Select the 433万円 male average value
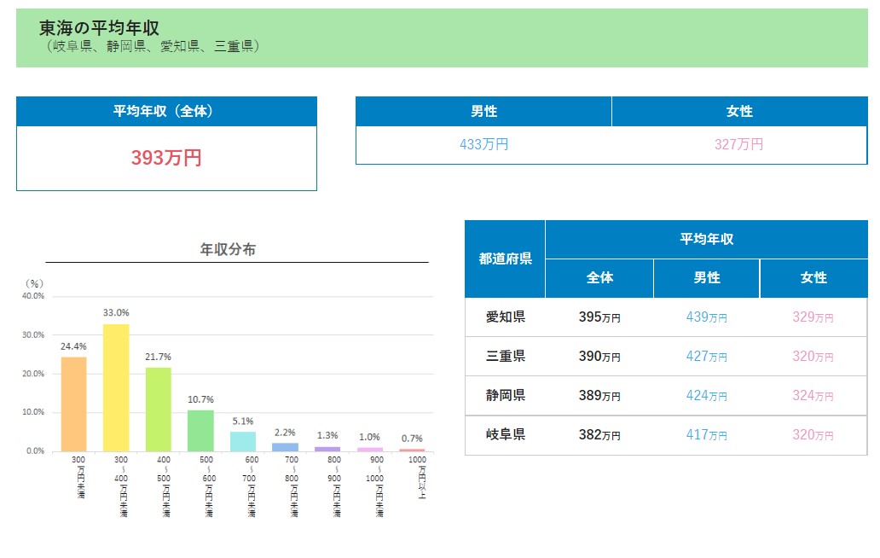Viewport: 880px width, 558px height. pos(483,144)
